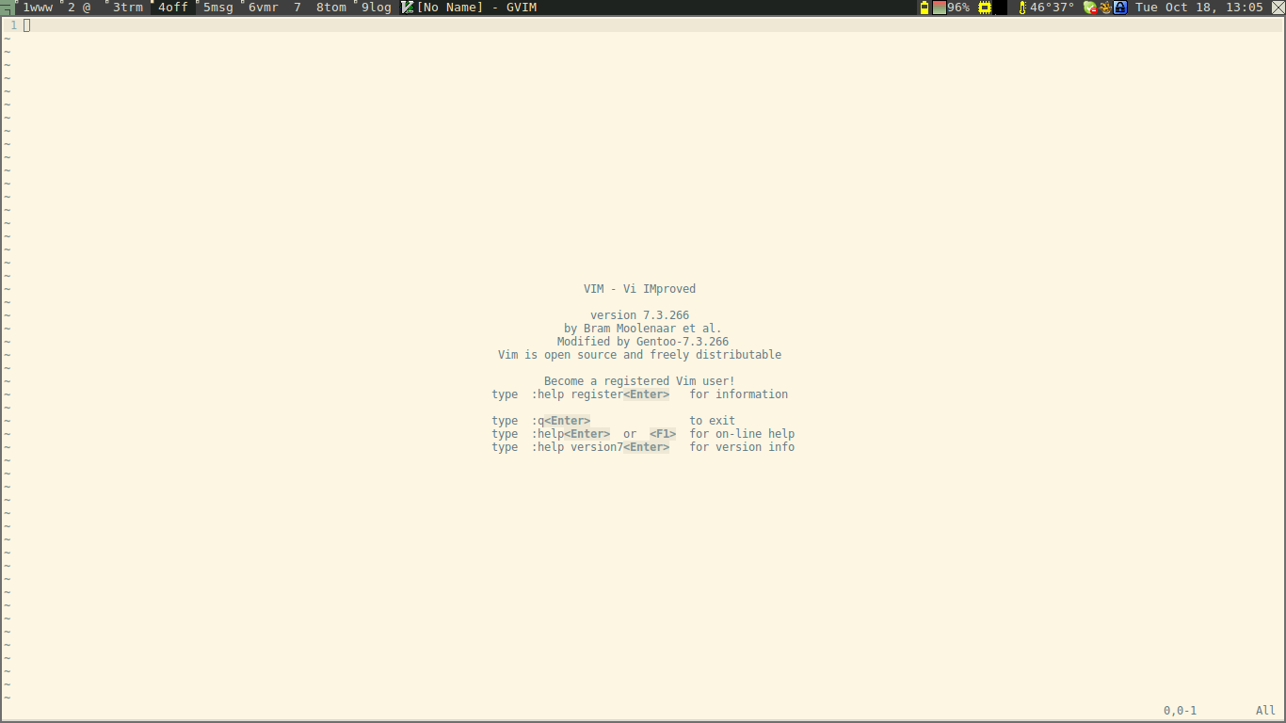Image resolution: width=1286 pixels, height=723 pixels.
Task: Click the 96% battery percentage text
Action: click(x=958, y=8)
